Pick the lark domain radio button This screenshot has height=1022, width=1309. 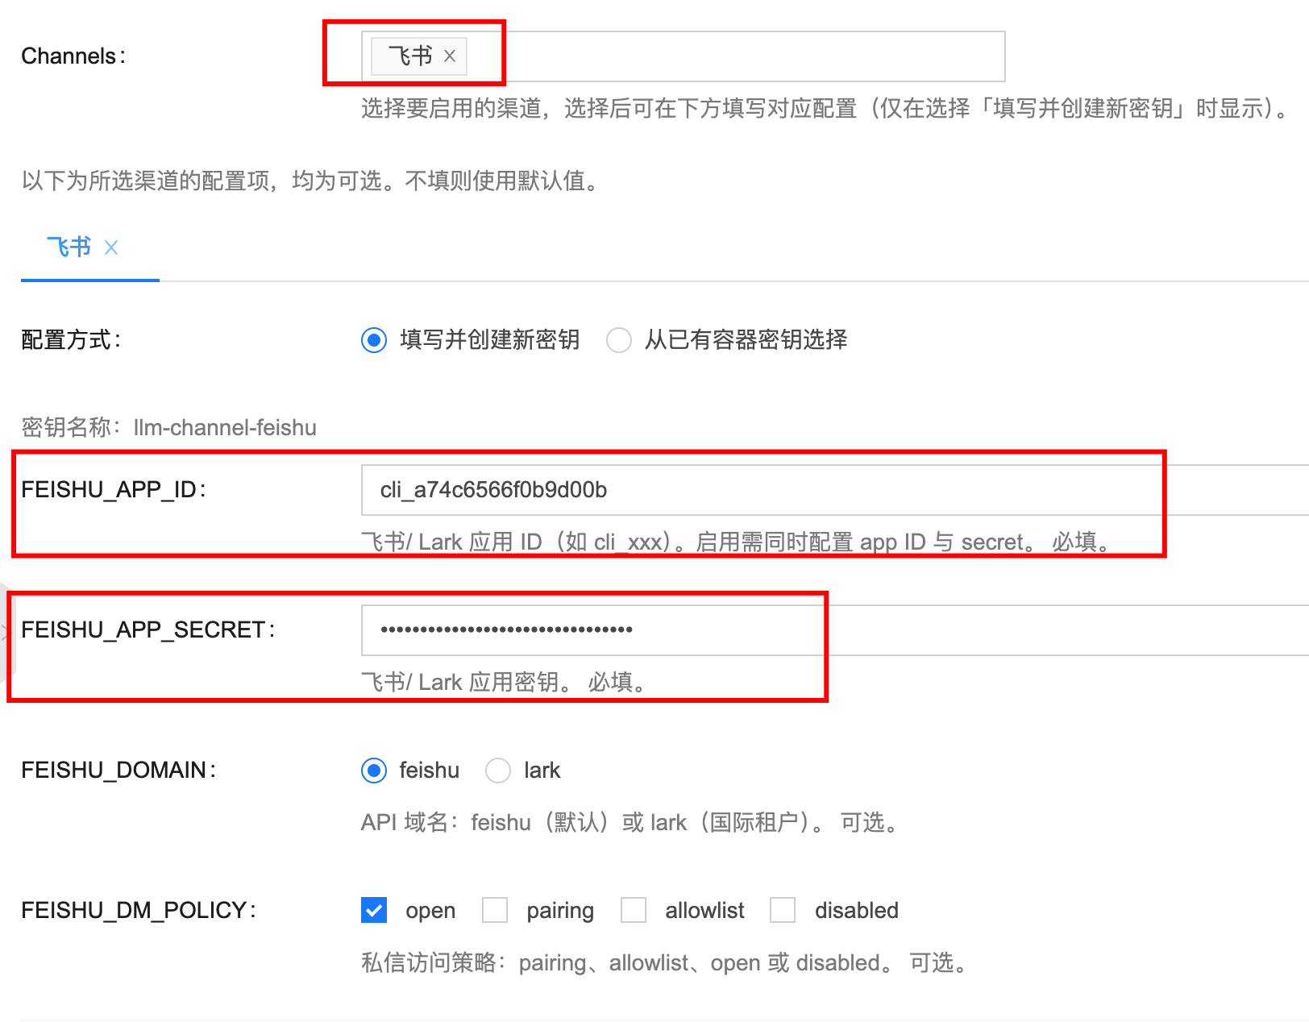pyautogui.click(x=498, y=771)
